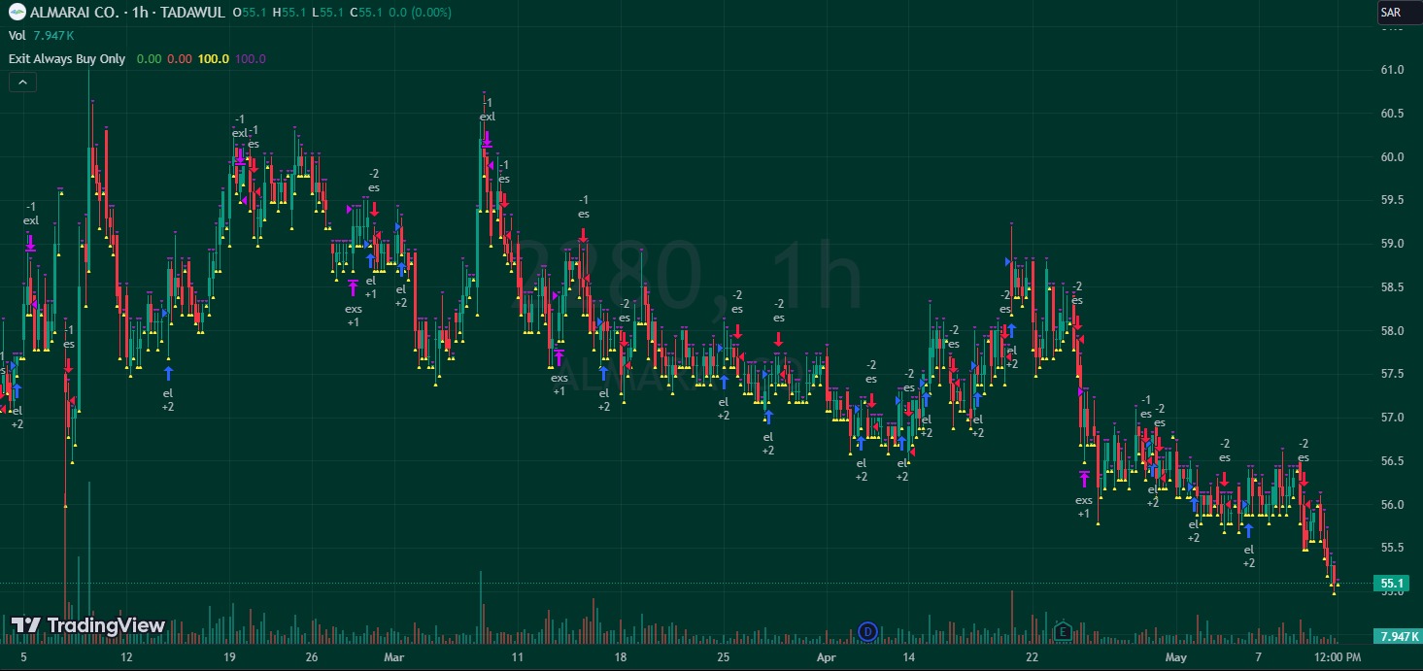The image size is (1423, 671).
Task: Click the ALMARAI CO. symbol title
Action: tap(76, 13)
